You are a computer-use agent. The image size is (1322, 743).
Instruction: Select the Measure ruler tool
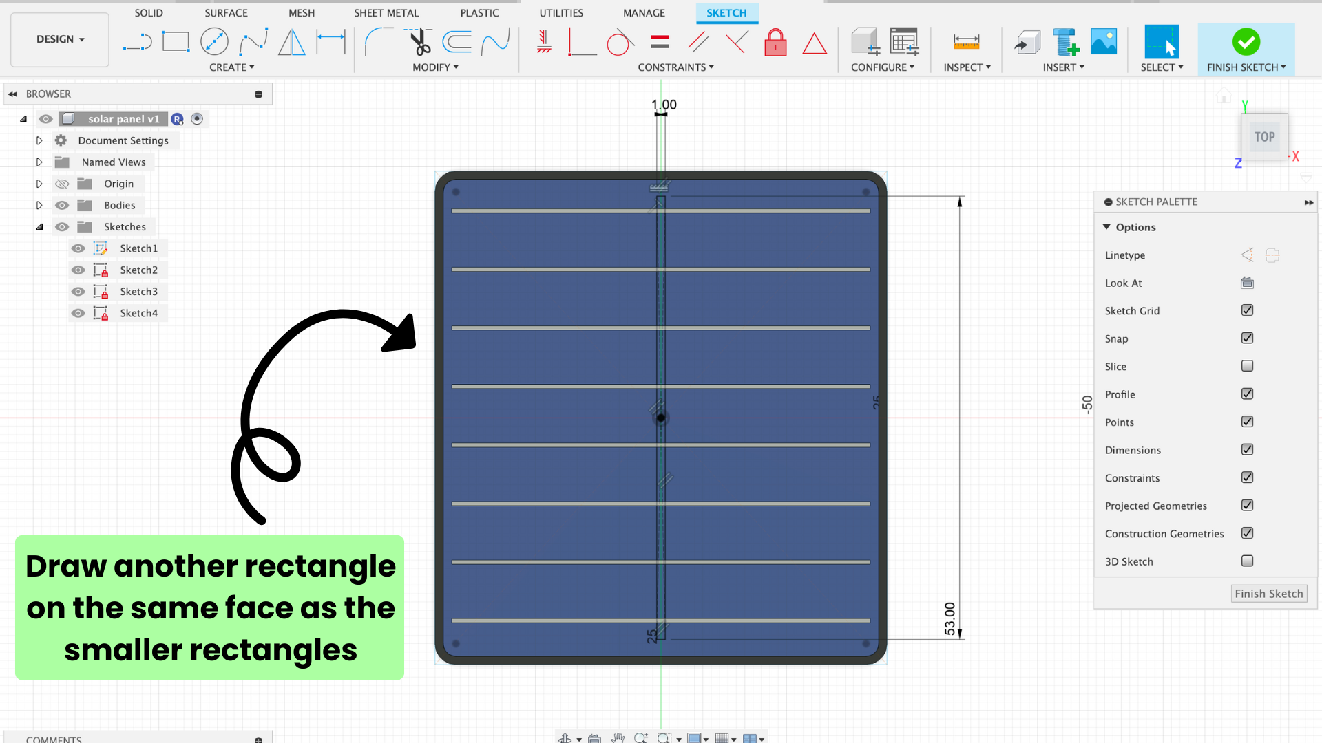(x=966, y=42)
